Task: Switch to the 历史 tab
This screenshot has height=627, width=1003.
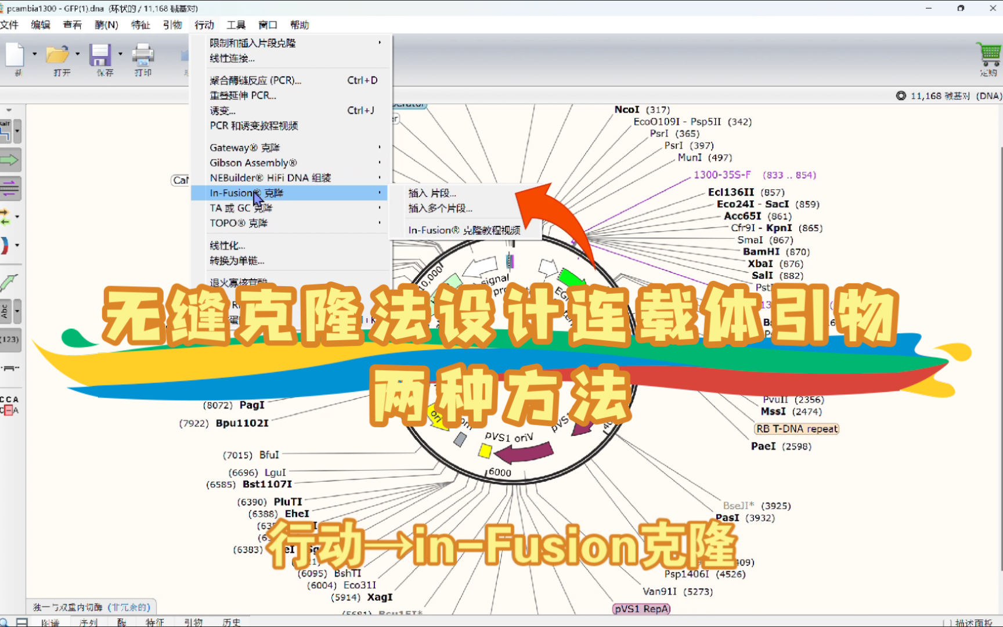Action: click(231, 622)
